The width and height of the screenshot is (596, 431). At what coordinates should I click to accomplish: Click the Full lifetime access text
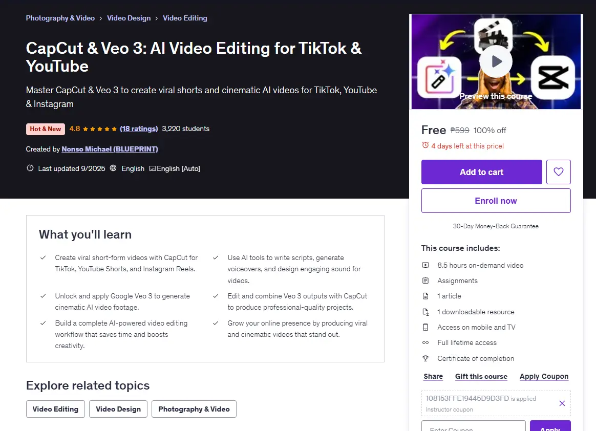[467, 343]
